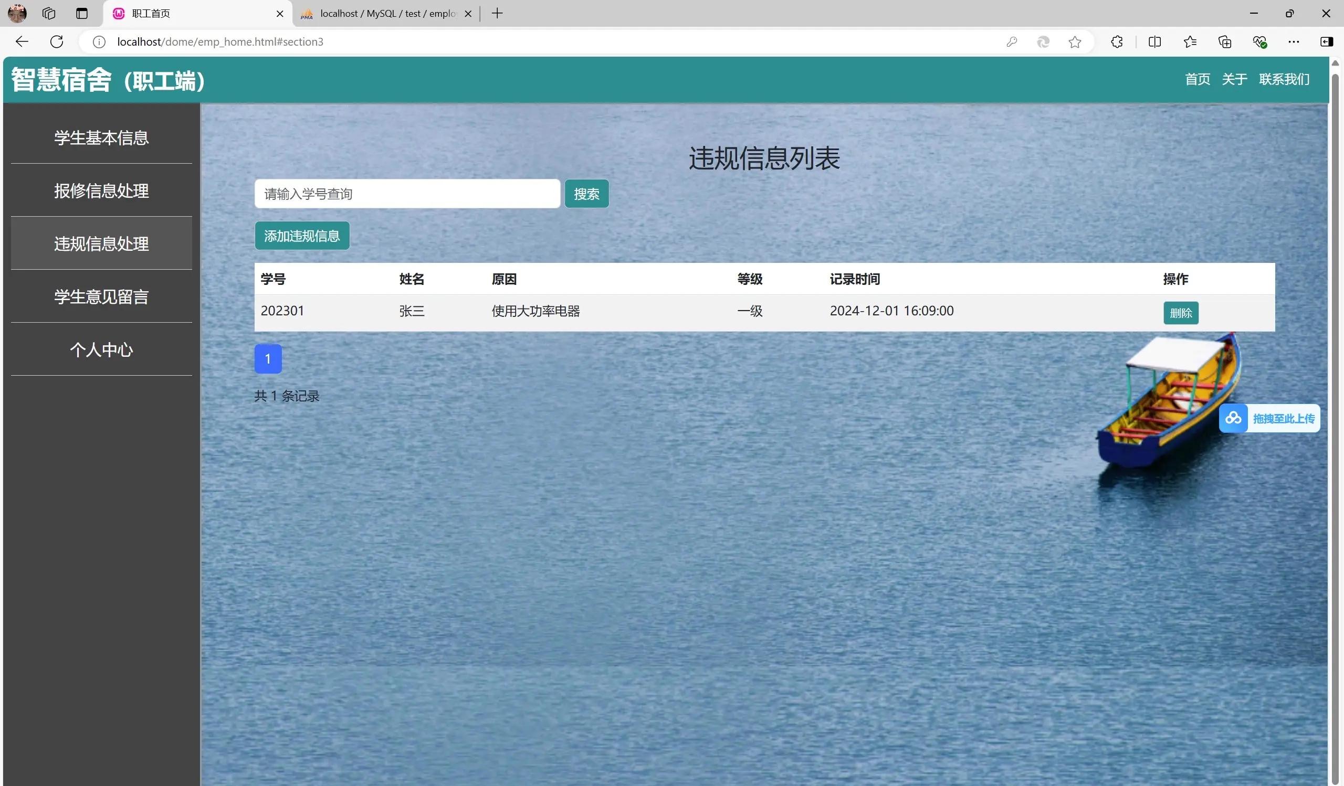The width and height of the screenshot is (1344, 786).
Task: Click the 首页 header link
Action: pos(1198,79)
